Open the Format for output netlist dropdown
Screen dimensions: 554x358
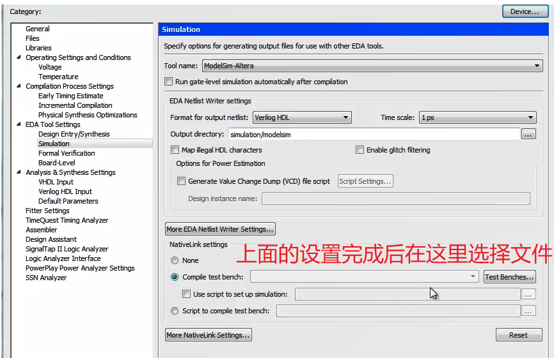[302, 117]
